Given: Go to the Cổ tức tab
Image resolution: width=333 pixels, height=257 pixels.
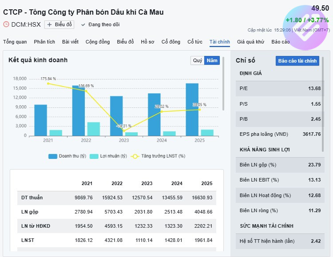Looking at the screenshot, I should coord(195,42).
